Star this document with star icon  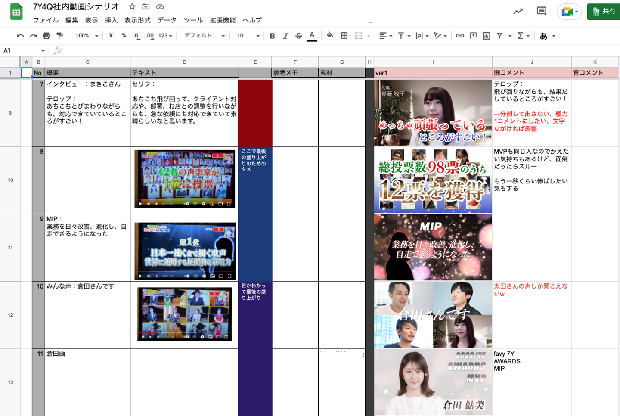132,7
